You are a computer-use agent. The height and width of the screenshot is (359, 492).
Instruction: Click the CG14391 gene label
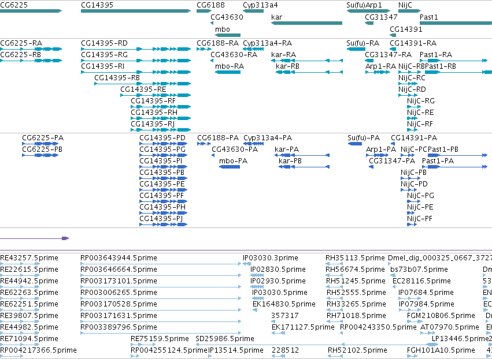point(406,29)
